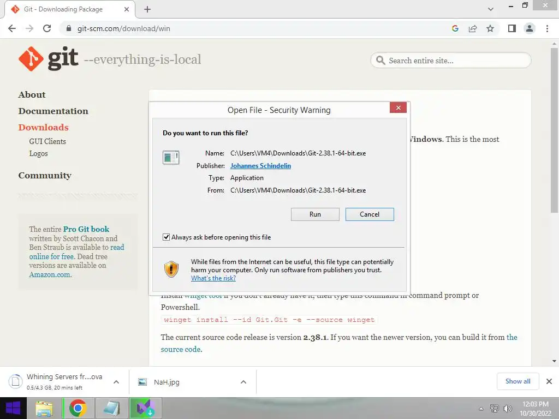Open the Community section

(x=45, y=175)
